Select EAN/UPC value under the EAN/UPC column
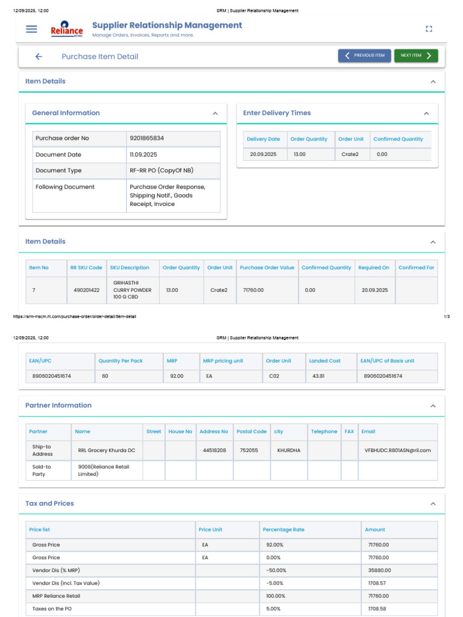463x617 pixels. pos(52,376)
